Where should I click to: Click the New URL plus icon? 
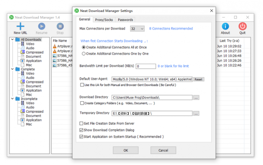[20, 26]
